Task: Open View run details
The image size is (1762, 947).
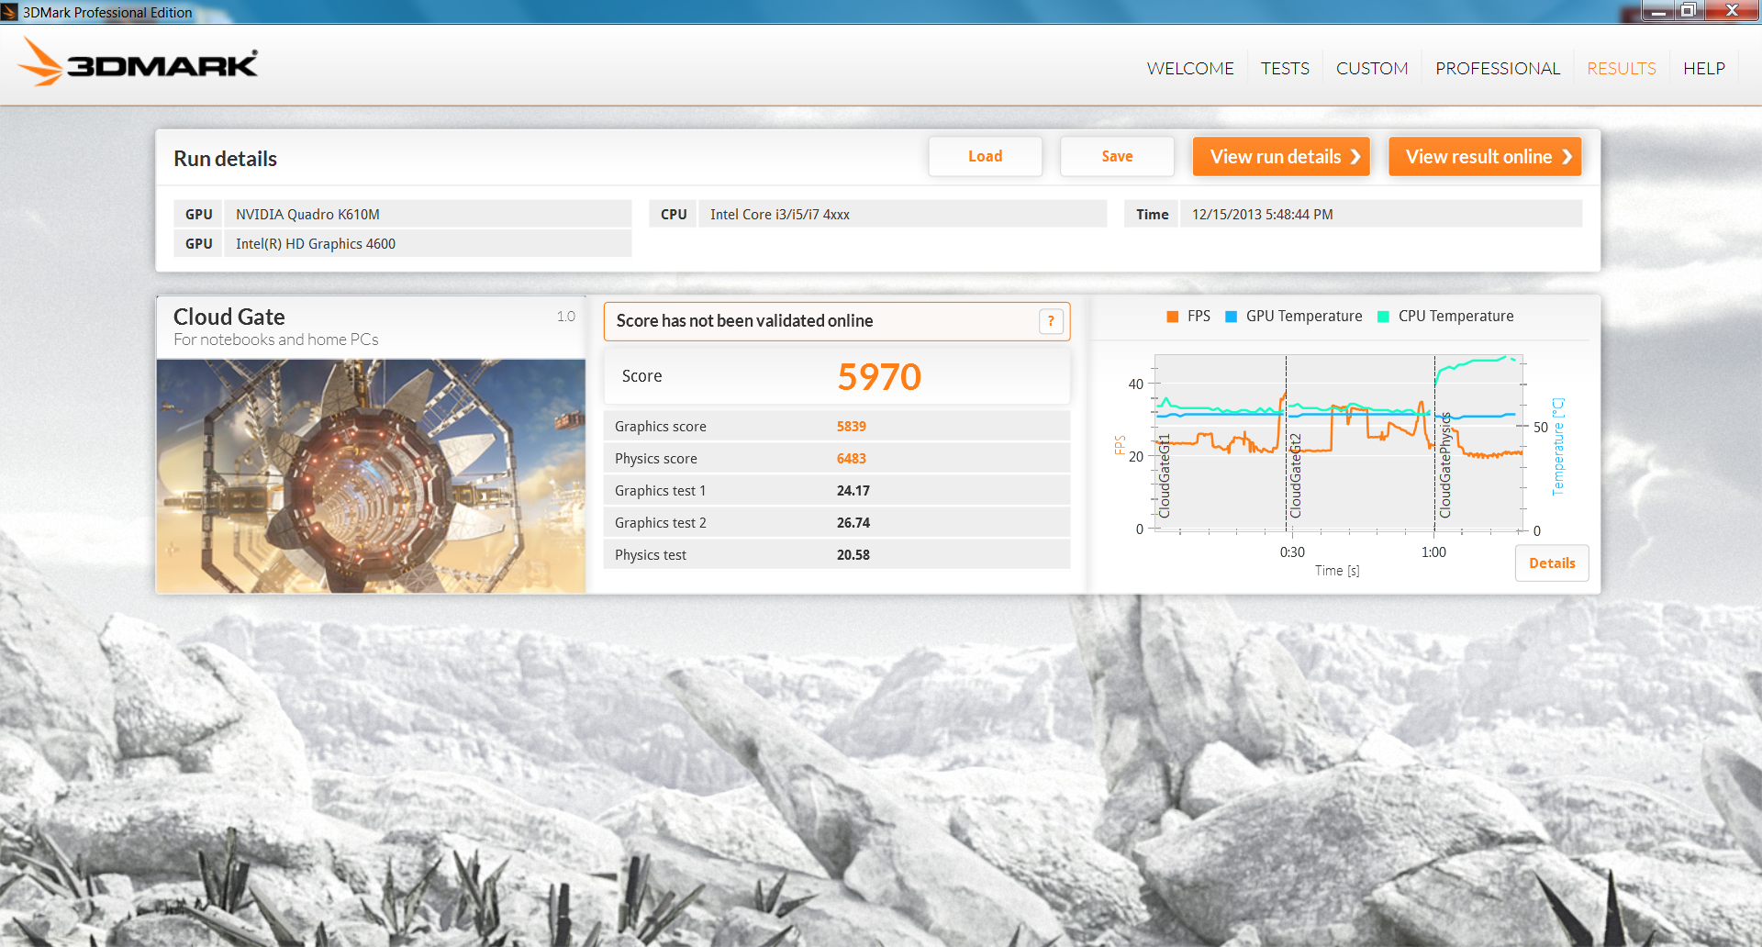Action: coord(1281,157)
